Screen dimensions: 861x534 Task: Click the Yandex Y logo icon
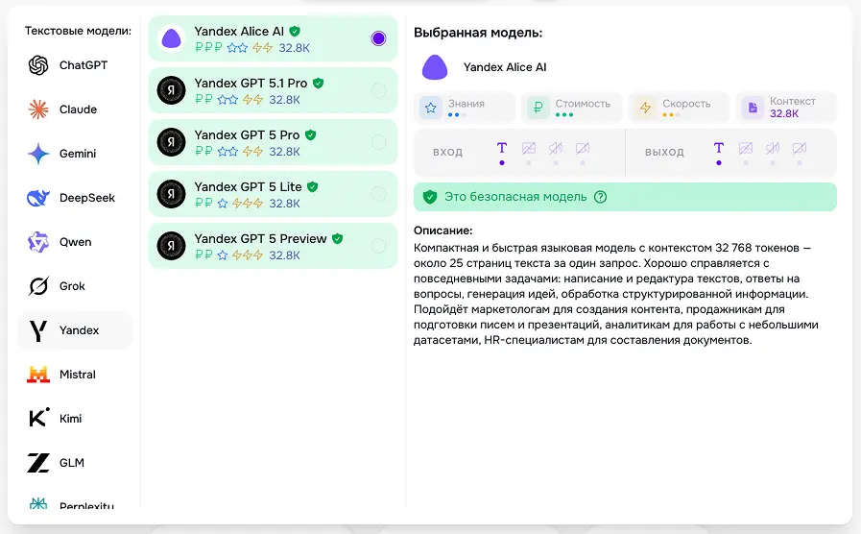(x=38, y=330)
